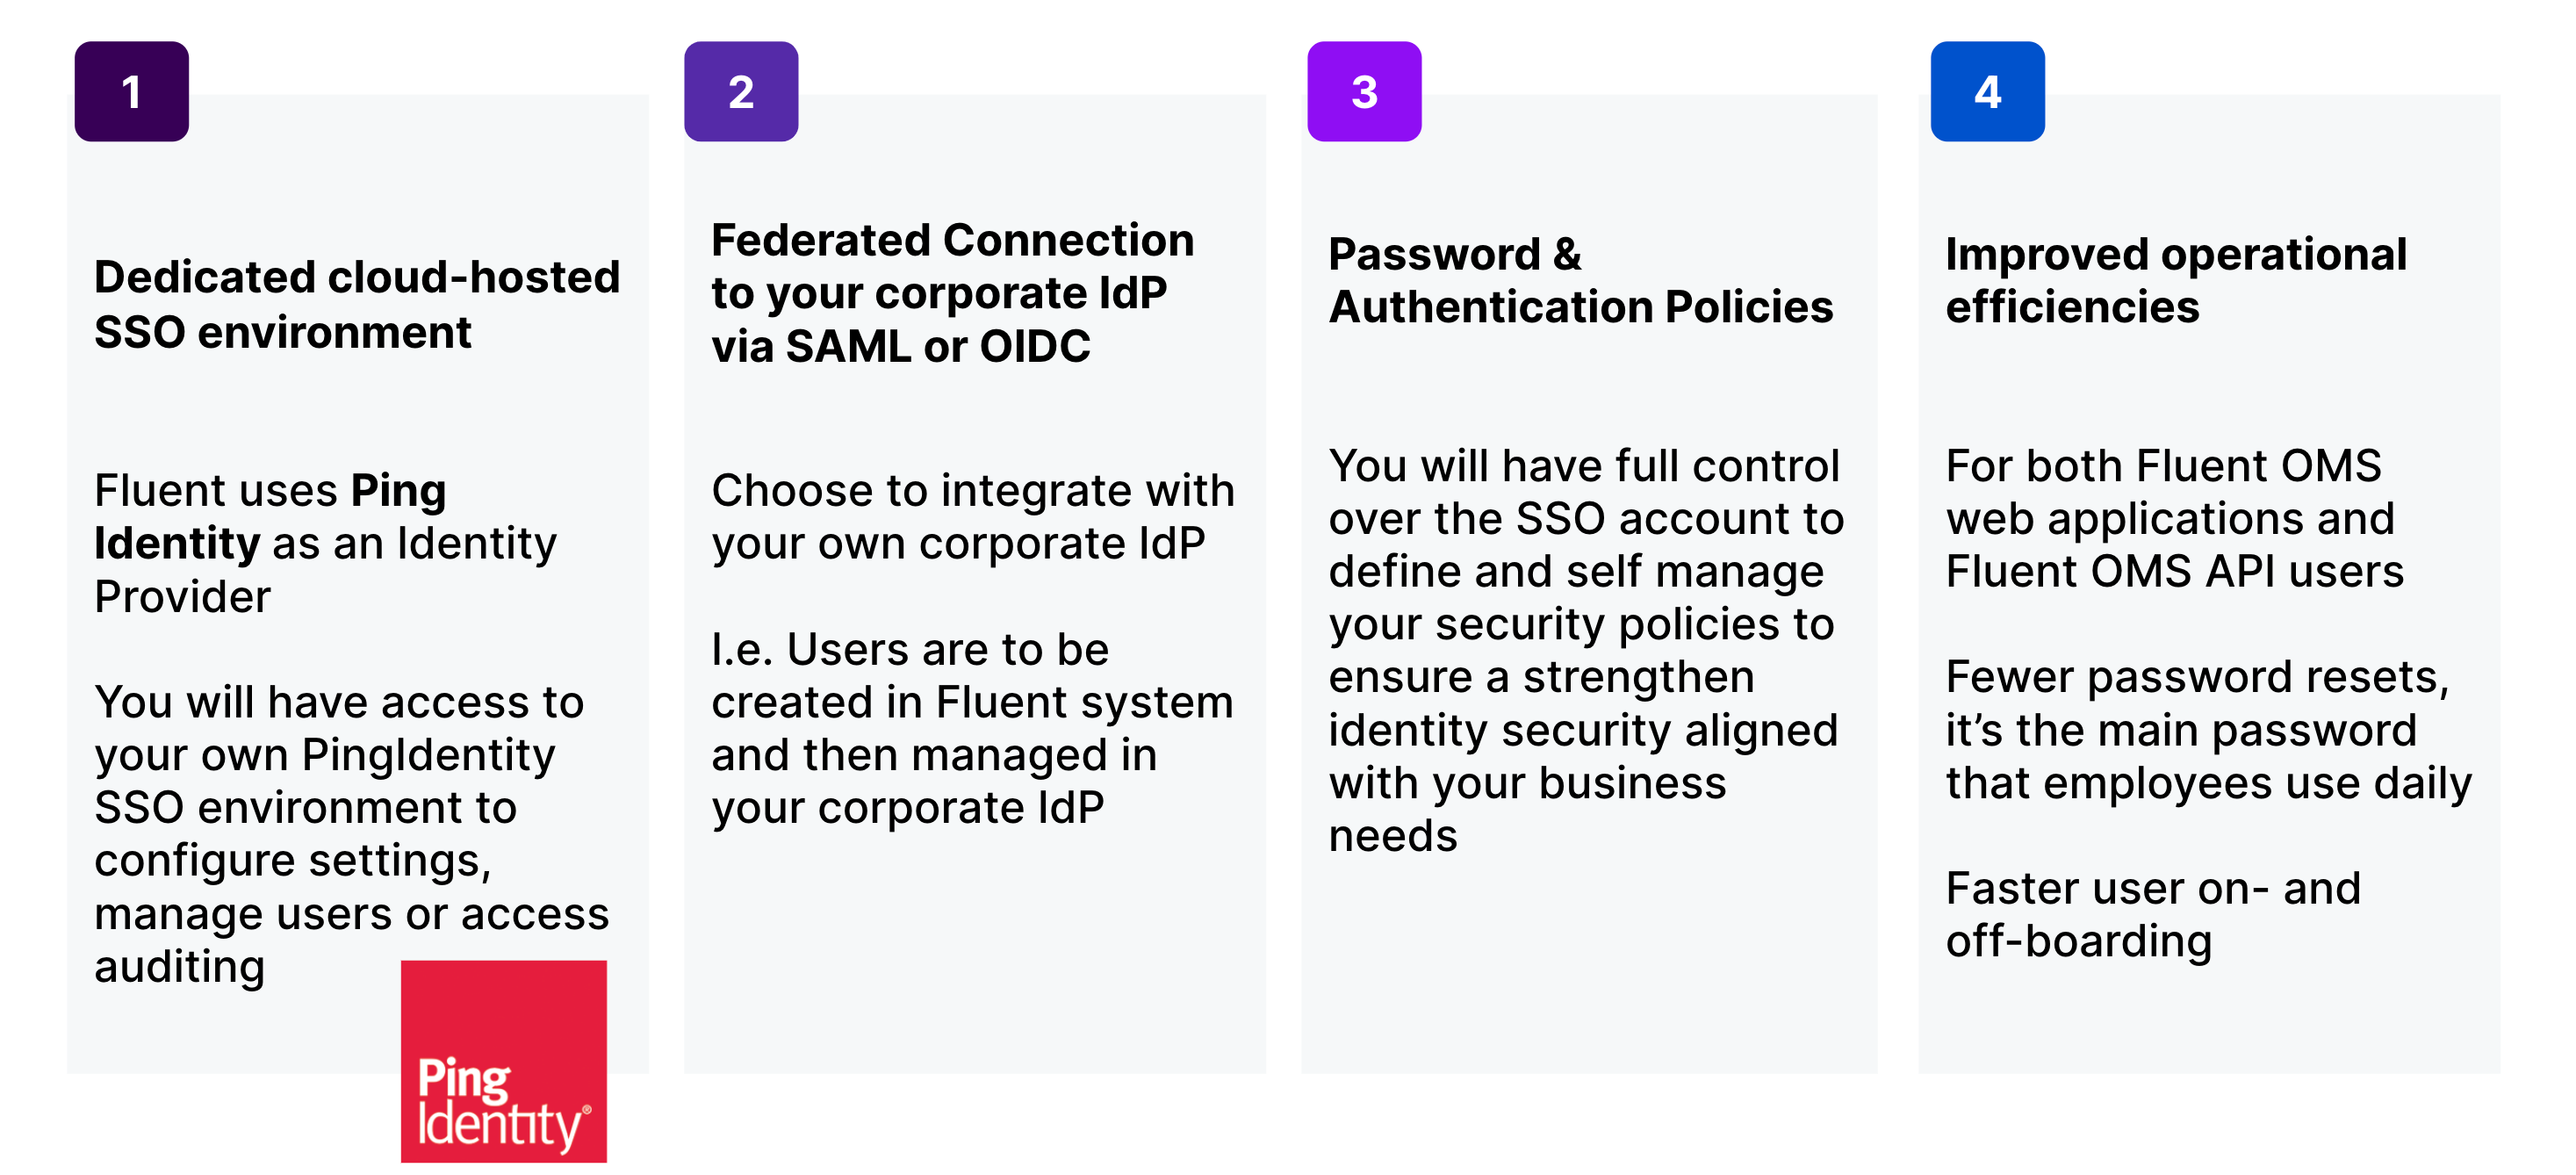Select the 'Choose to integrate with' paragraph
2576x1175 pixels.
972,517
